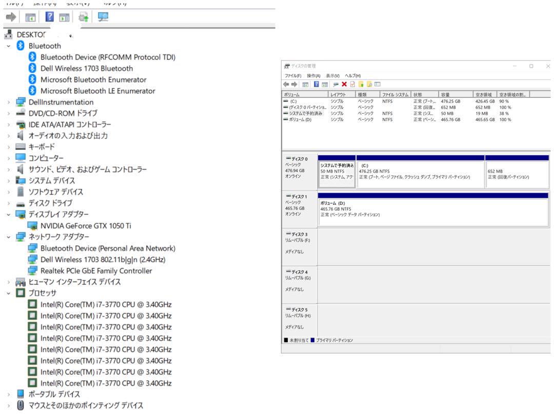Select Dell Wireless 1703 Bluetooth
Screen dimensions: 554x415
pos(87,69)
